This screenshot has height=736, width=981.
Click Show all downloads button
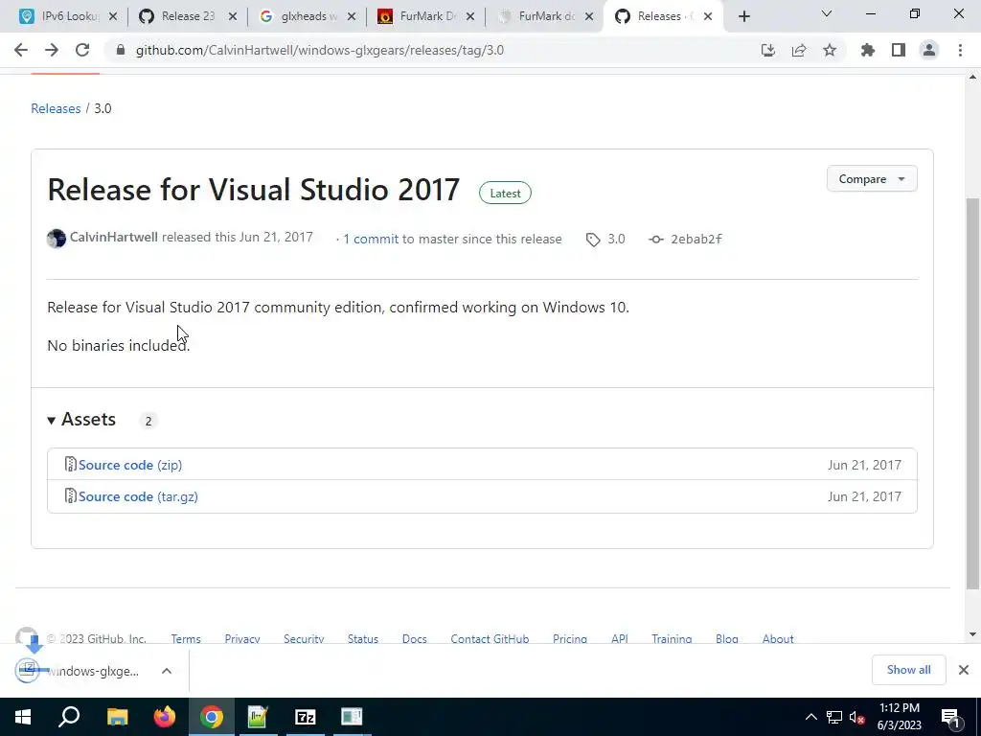908,670
